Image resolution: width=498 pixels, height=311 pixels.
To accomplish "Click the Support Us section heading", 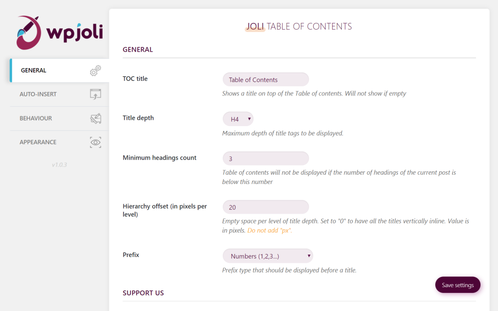I will pos(143,293).
